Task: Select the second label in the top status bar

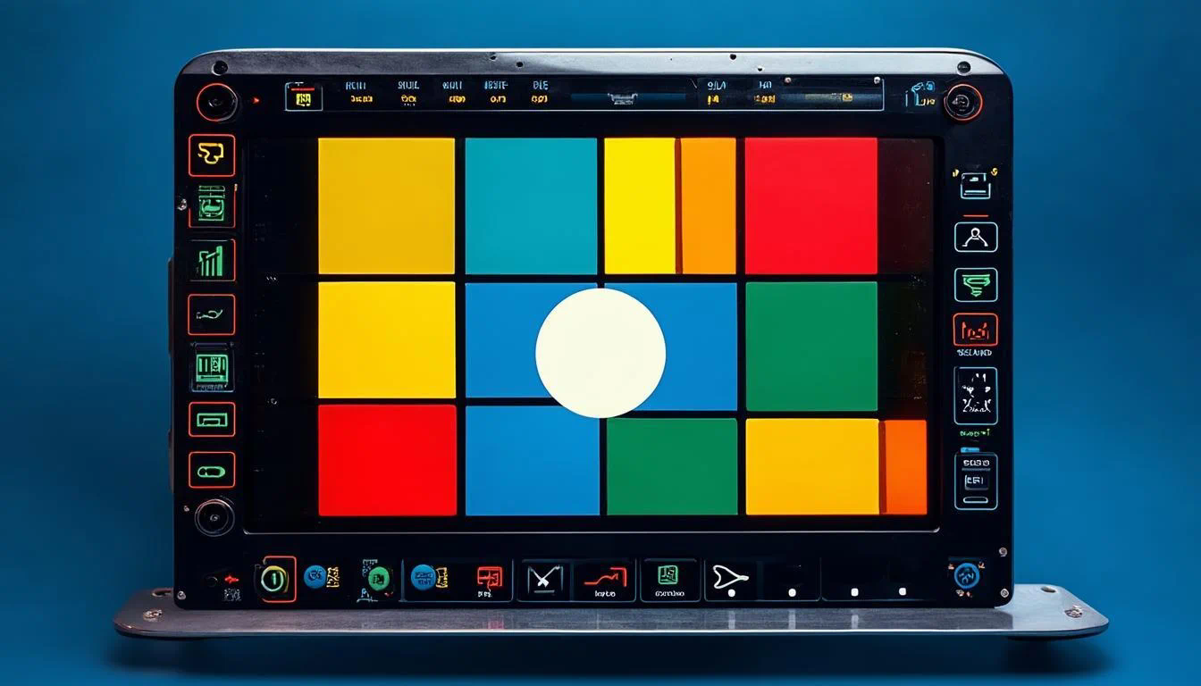Action: [x=407, y=93]
